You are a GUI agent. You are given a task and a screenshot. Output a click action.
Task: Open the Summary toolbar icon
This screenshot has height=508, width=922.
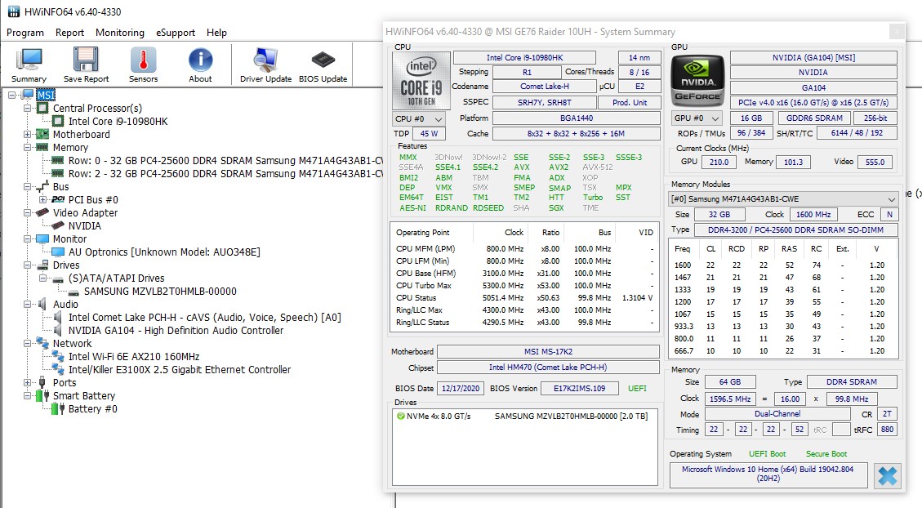tap(29, 65)
